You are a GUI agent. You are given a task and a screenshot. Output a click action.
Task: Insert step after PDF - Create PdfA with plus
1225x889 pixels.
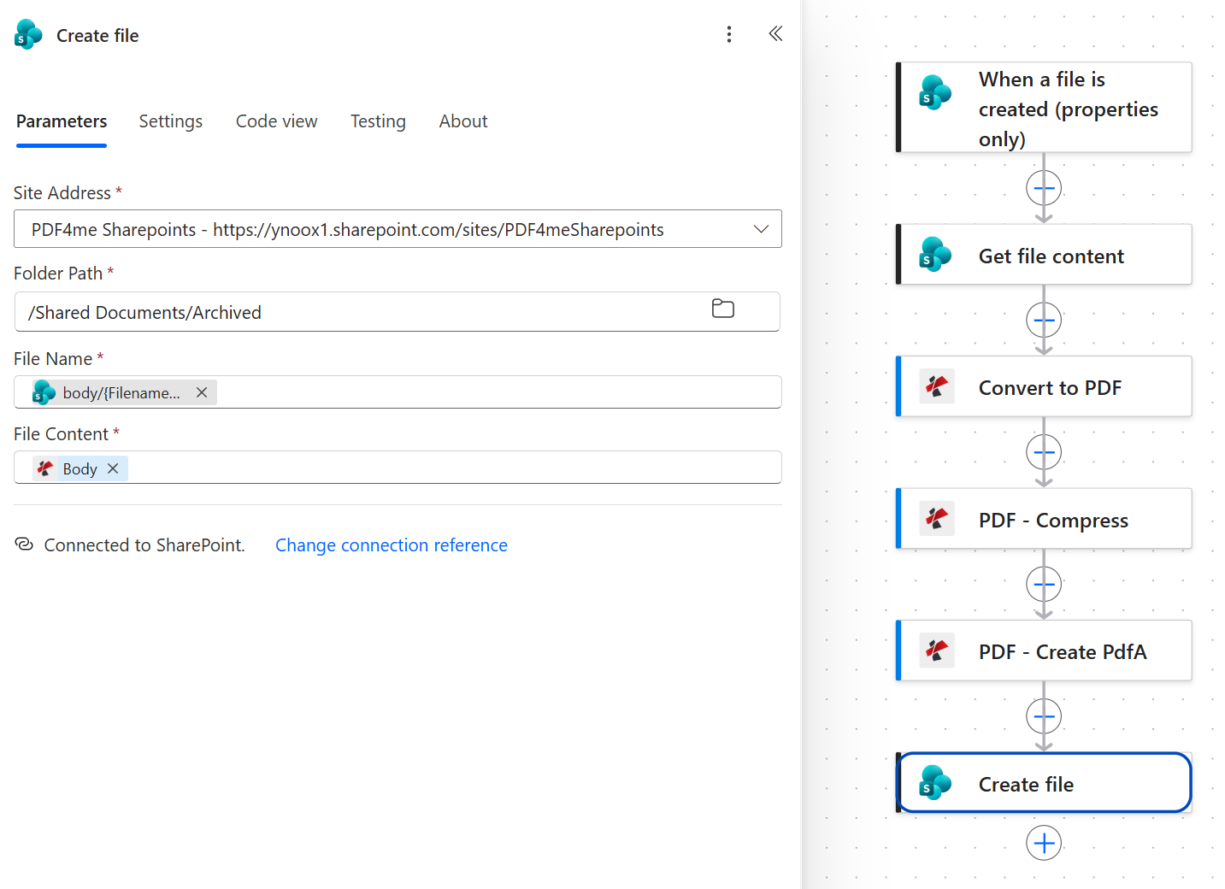coord(1044,716)
